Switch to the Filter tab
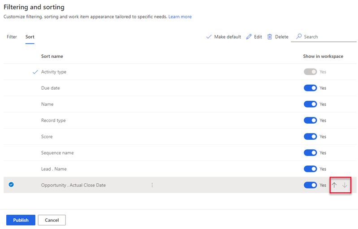This screenshot has width=358, height=229. (12, 37)
